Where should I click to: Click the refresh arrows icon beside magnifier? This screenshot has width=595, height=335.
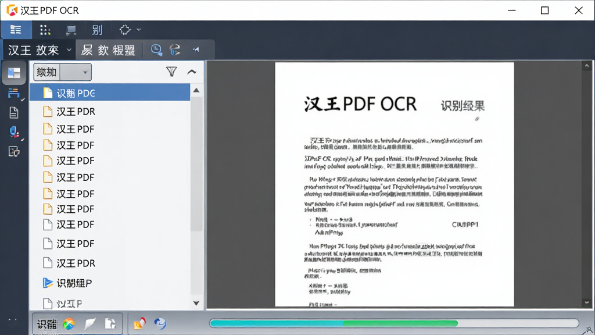(x=175, y=50)
